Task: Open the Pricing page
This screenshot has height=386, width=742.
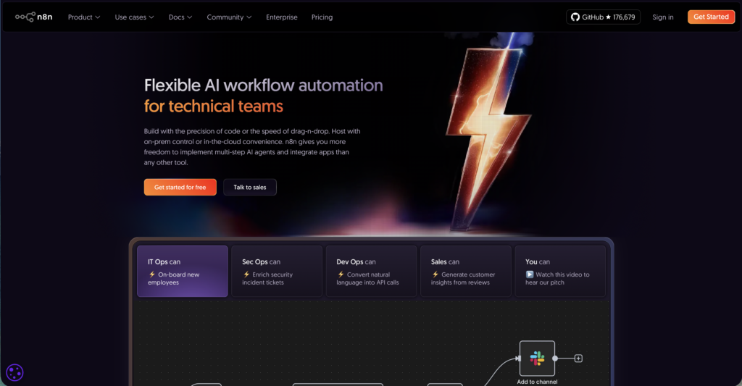Action: (322, 17)
